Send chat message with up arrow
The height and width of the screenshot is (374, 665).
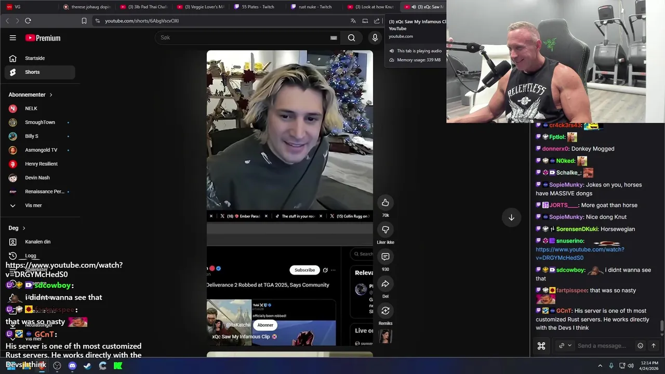point(654,346)
